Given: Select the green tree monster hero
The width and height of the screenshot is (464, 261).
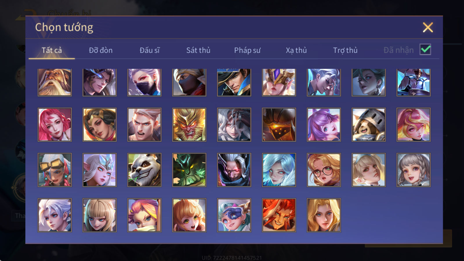Looking at the screenshot, I should (x=189, y=170).
